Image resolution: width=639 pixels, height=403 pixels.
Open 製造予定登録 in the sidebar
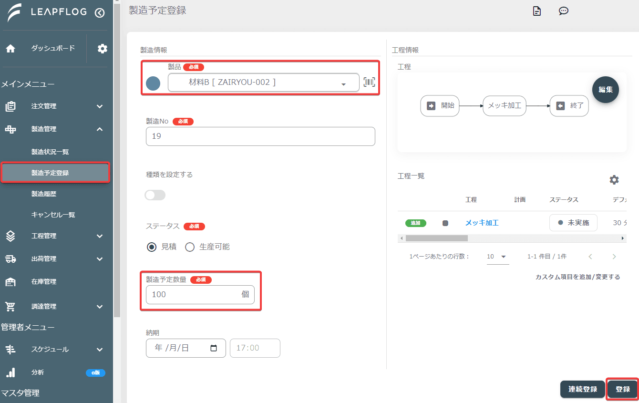point(56,173)
